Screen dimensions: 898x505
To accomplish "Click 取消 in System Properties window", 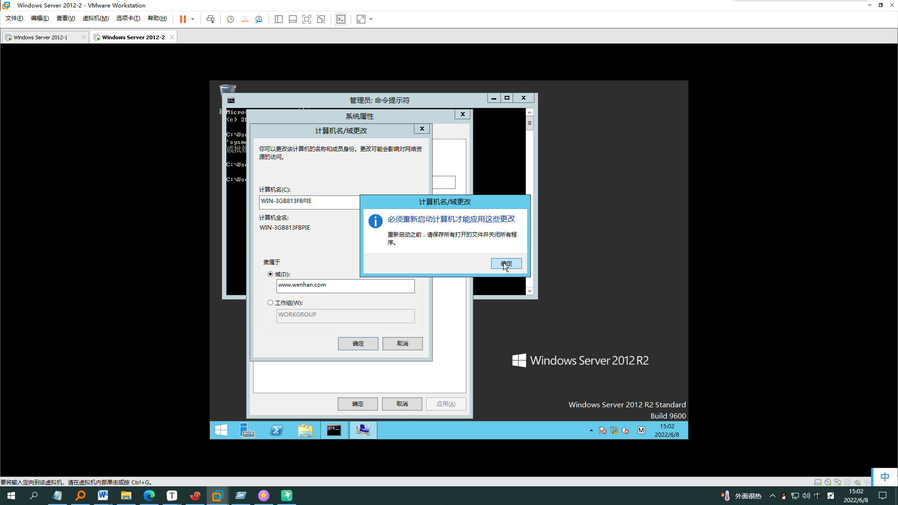I will coord(402,404).
